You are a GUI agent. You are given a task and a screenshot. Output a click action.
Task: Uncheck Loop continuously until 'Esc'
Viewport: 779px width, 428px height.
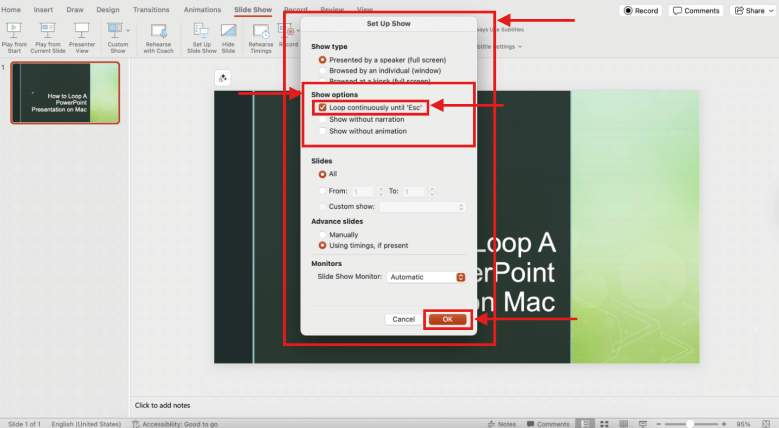coord(323,108)
